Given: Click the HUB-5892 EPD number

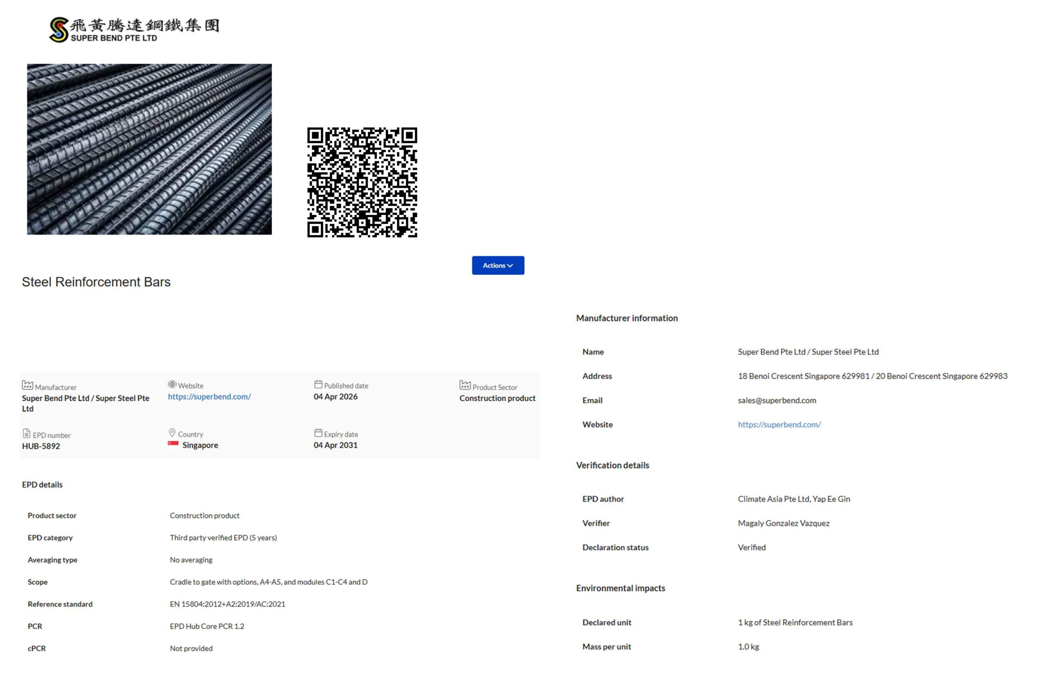Looking at the screenshot, I should (41, 446).
